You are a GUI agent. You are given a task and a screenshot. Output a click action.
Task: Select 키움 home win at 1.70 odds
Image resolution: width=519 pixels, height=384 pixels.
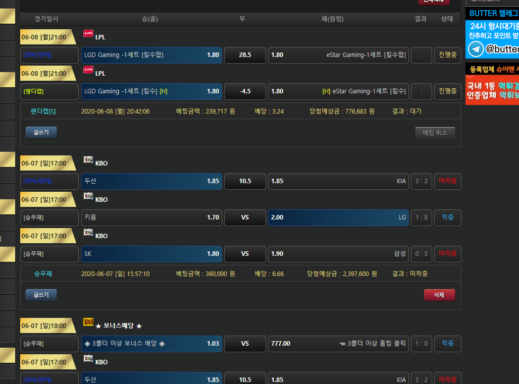(151, 217)
